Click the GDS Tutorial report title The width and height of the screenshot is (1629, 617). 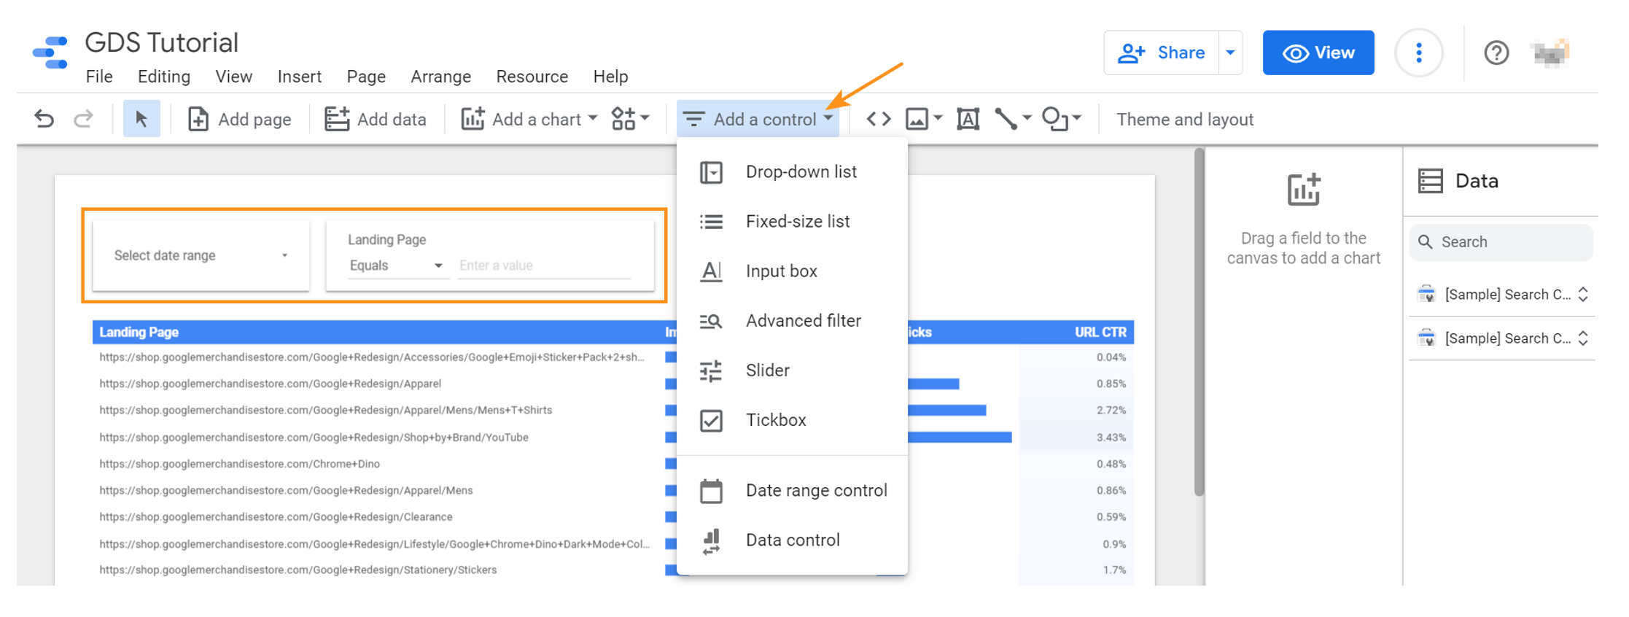(x=162, y=43)
